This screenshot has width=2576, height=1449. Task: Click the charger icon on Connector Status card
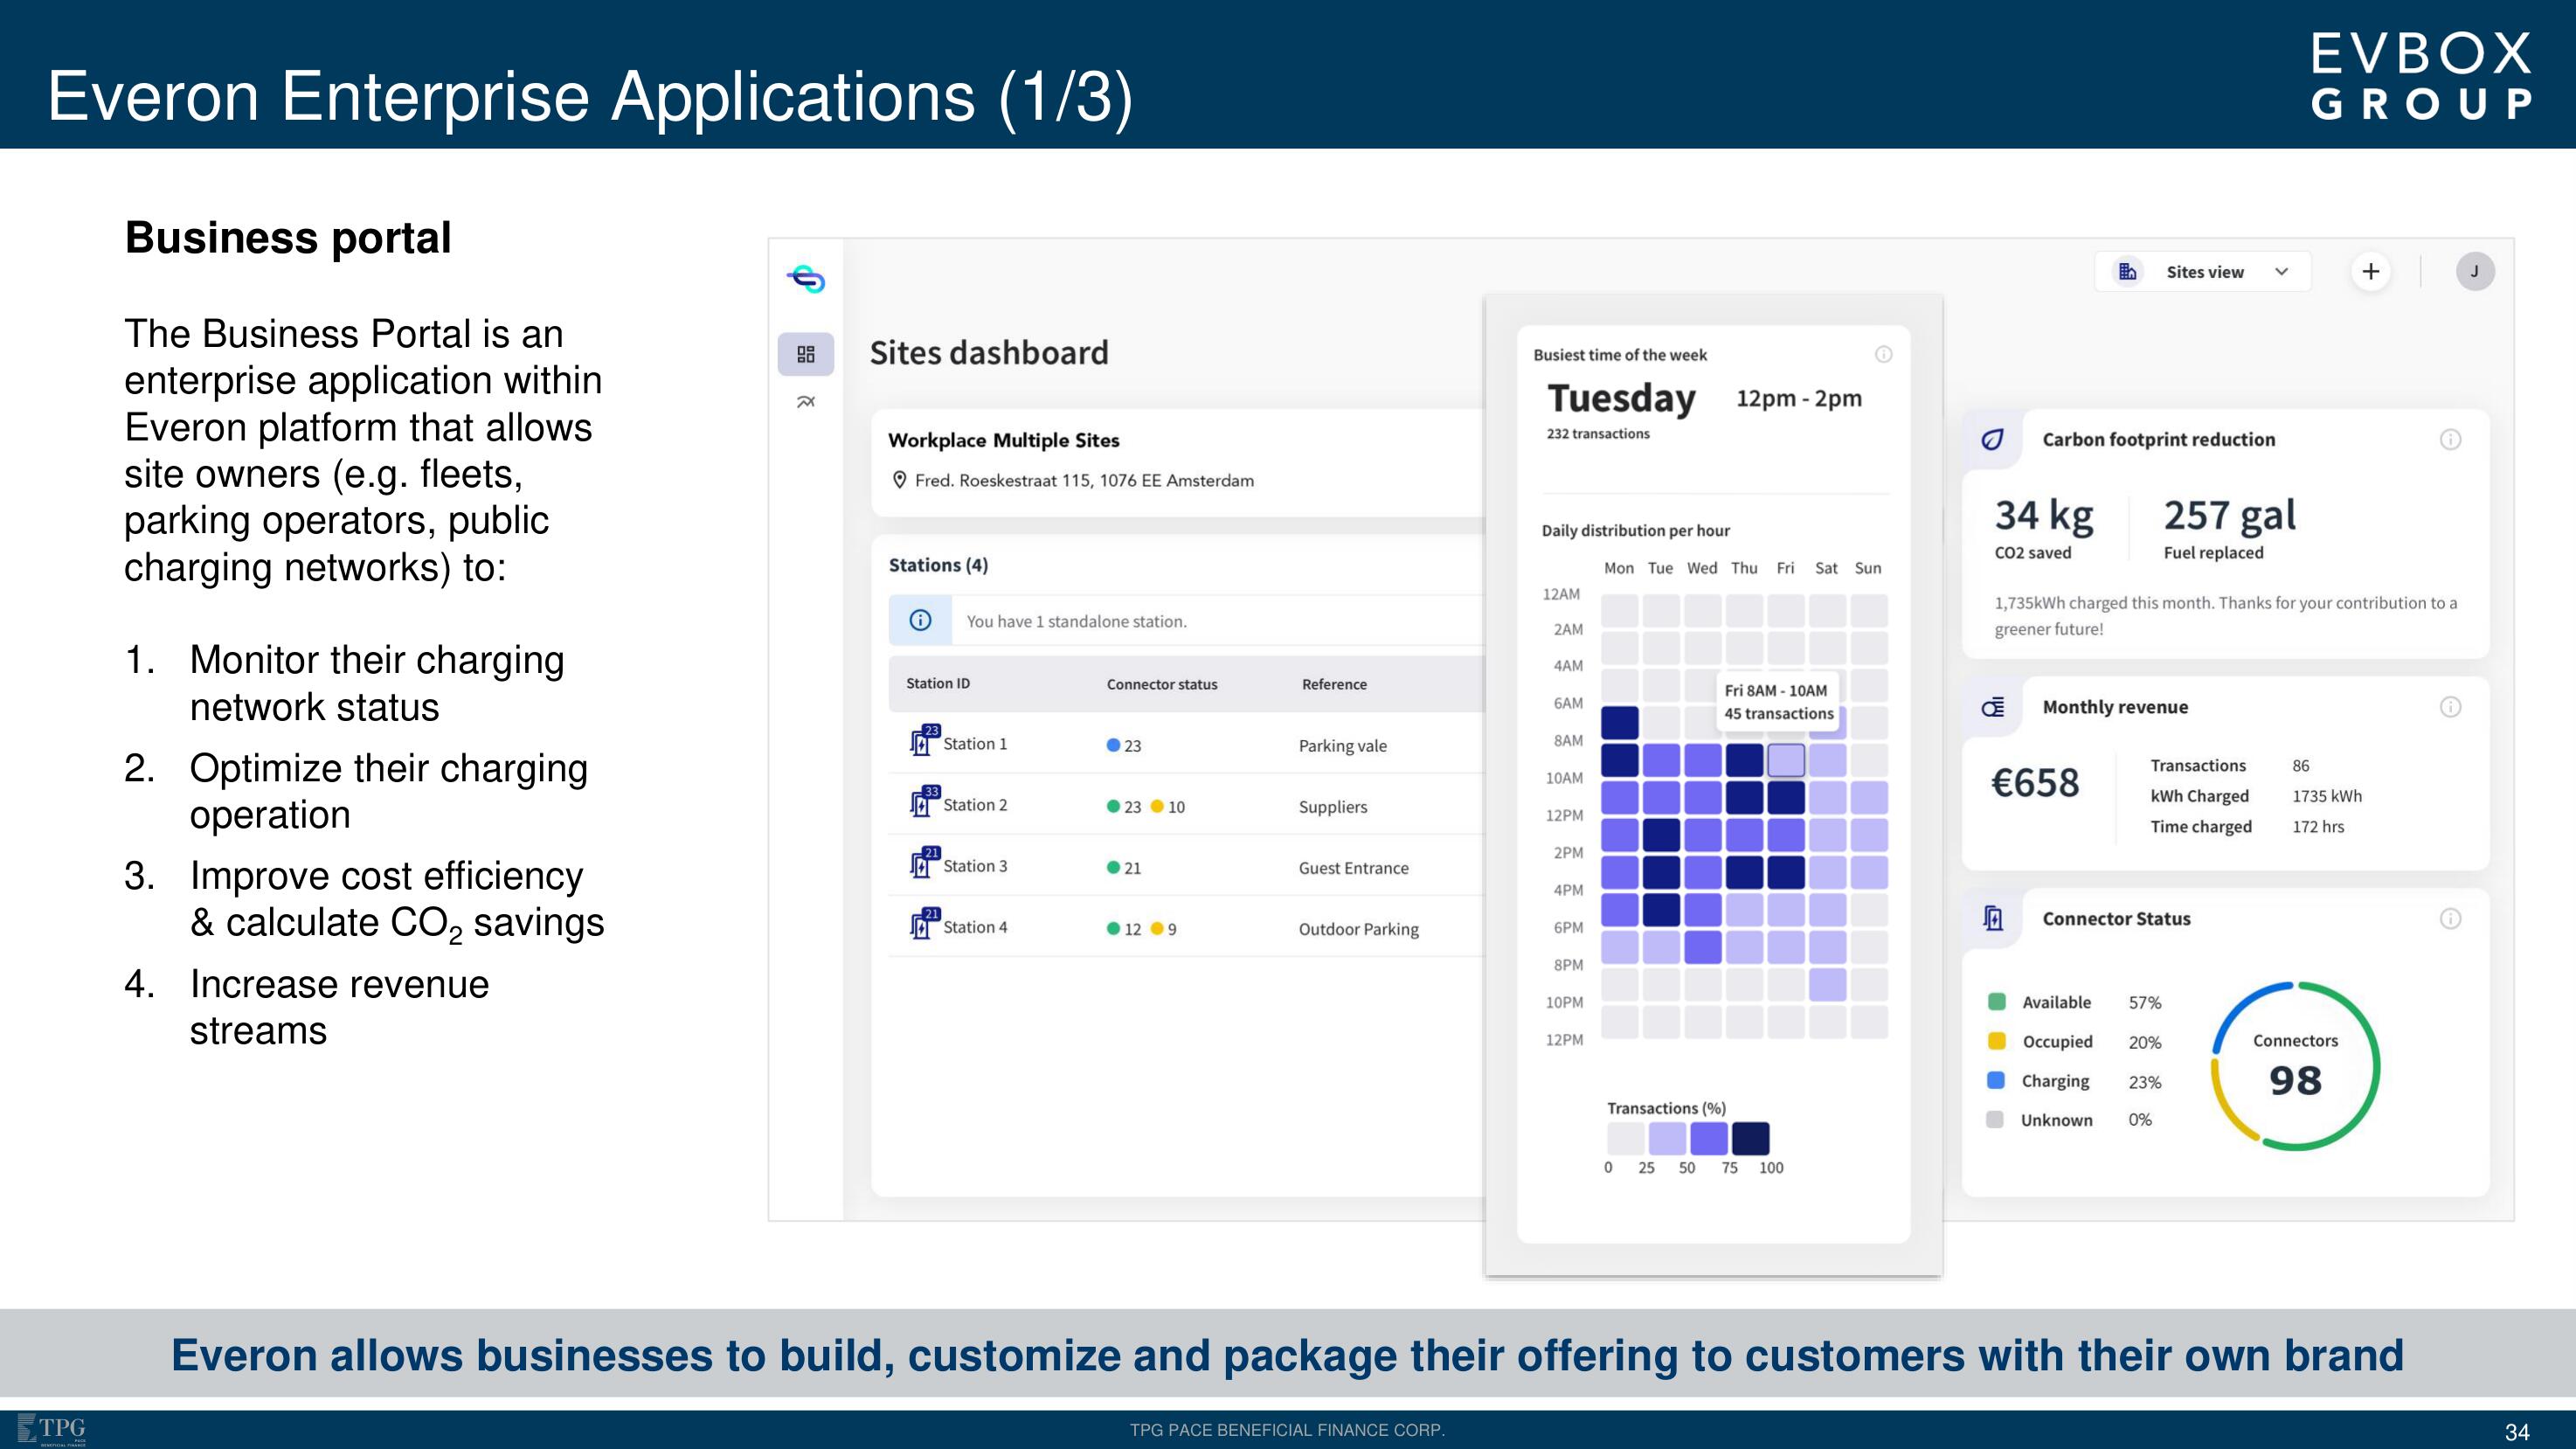[1992, 918]
